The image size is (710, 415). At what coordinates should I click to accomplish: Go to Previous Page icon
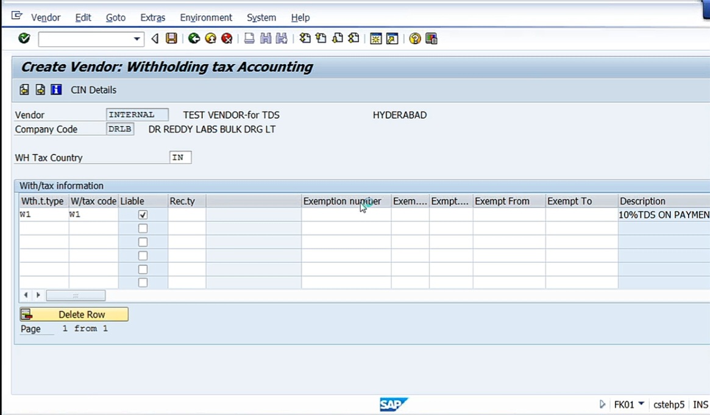click(x=321, y=38)
